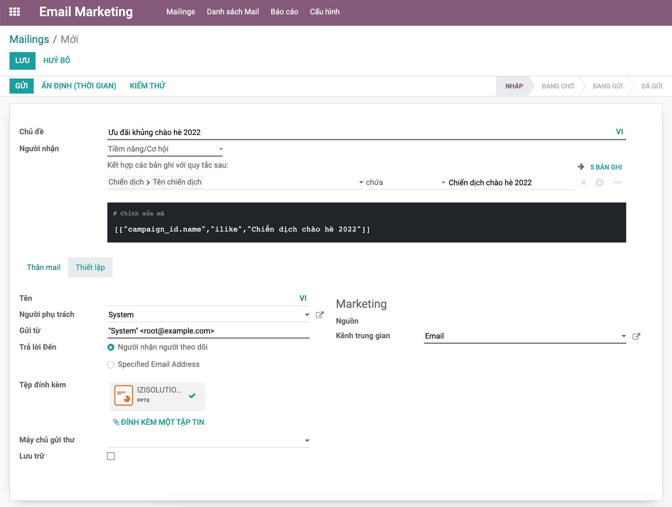
Task: Add a rule branch with the ellipsis icon
Action: point(617,182)
